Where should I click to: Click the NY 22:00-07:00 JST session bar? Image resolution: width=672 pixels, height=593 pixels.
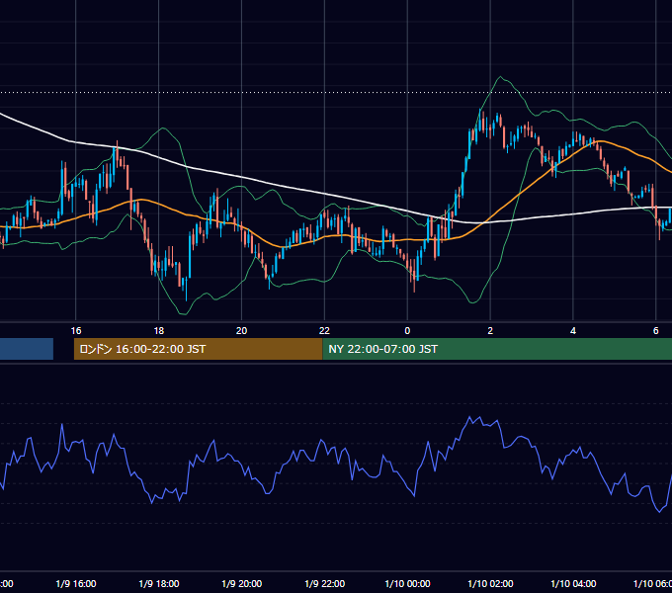pos(497,349)
